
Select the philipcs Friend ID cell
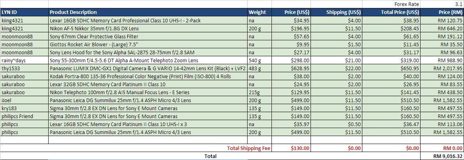[x=24, y=116]
